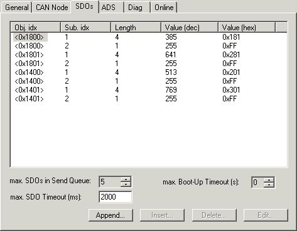Click the Append... button

coord(111,215)
